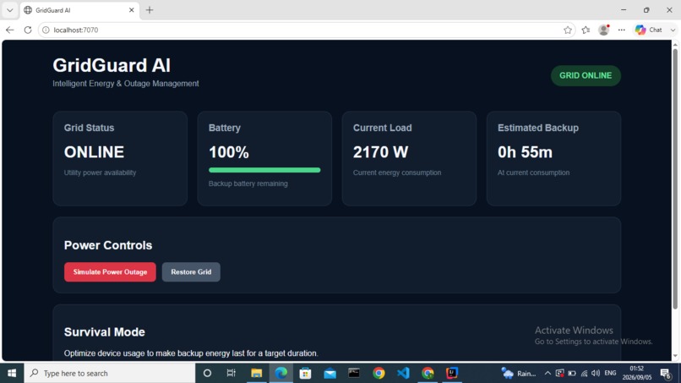The width and height of the screenshot is (681, 383).
Task: Reload the page with the refresh icon
Action: tap(28, 30)
